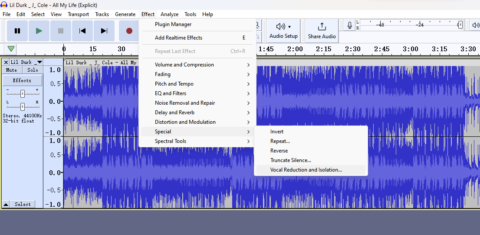
Task: Click the 2:00 mark on the timeline
Action: (x=295, y=49)
